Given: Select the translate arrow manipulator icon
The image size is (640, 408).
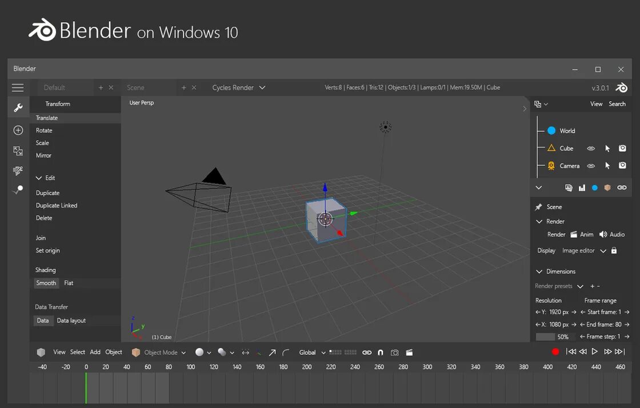Looking at the screenshot, I should (272, 353).
